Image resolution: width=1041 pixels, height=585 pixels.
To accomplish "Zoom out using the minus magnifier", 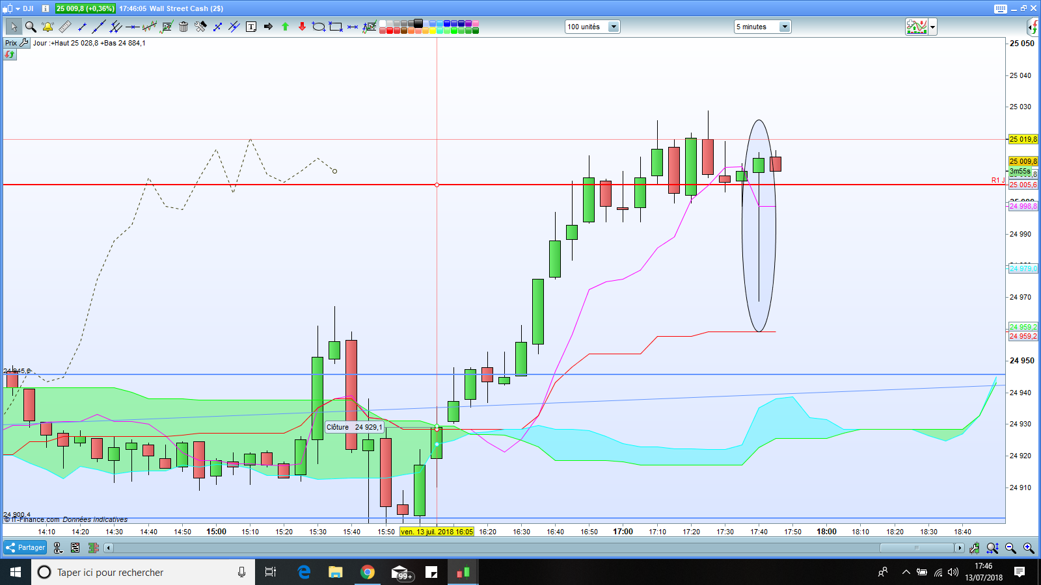I will coord(1010,548).
